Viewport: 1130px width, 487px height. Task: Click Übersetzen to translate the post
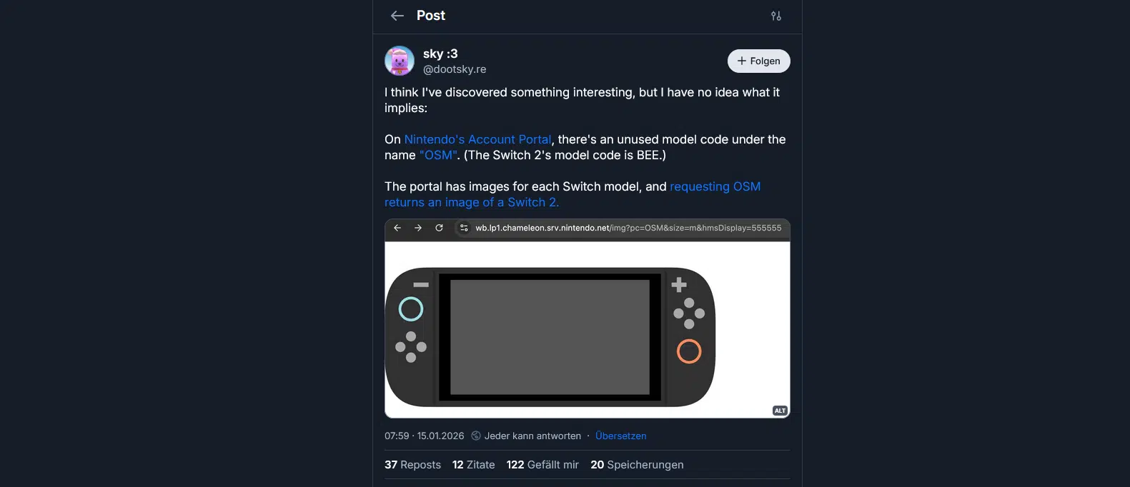[x=620, y=436]
